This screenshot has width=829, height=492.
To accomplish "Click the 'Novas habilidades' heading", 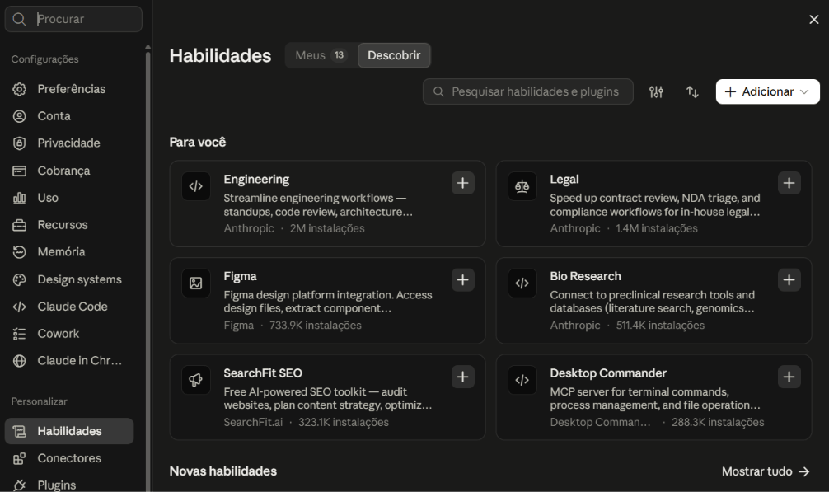I will 223,471.
